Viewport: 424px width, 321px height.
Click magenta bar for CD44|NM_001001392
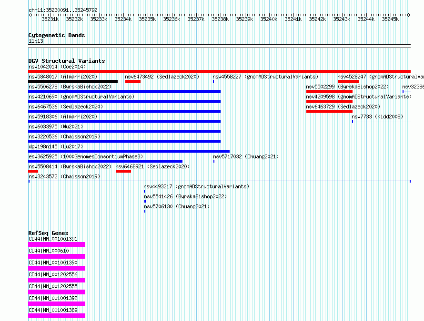(x=57, y=304)
